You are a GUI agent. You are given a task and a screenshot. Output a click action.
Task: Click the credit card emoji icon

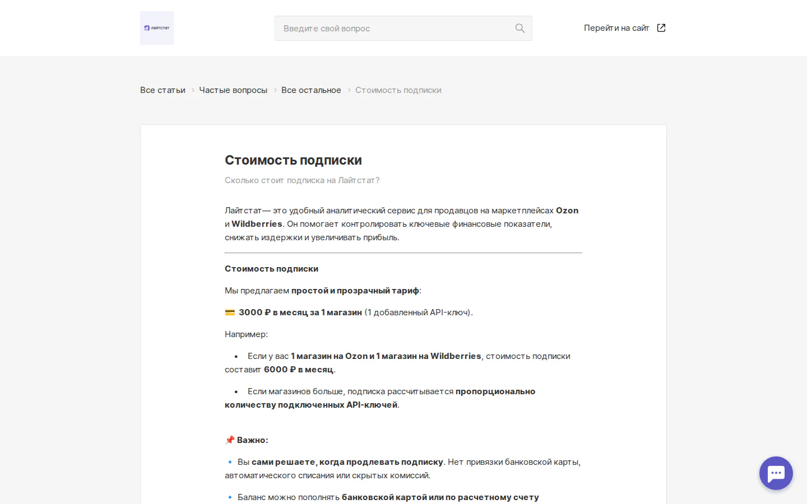pos(230,312)
